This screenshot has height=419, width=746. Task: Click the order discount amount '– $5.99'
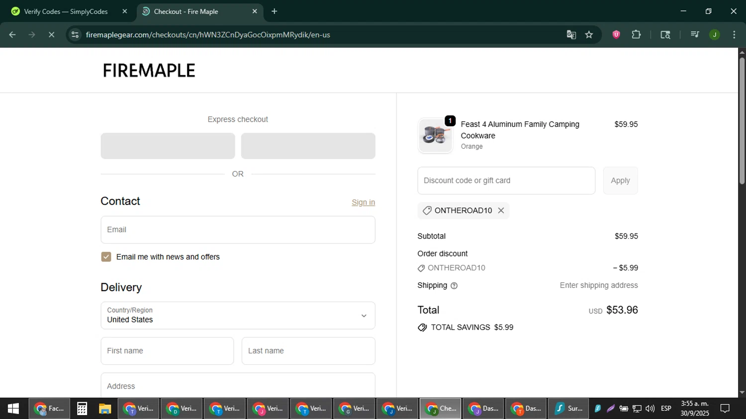coord(625,268)
